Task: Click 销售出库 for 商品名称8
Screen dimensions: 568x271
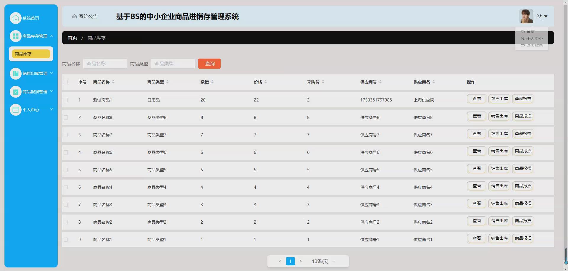Action: pos(499,116)
